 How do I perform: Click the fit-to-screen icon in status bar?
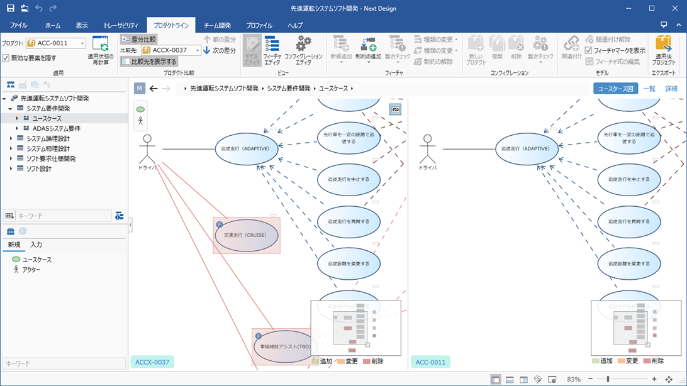click(669, 380)
